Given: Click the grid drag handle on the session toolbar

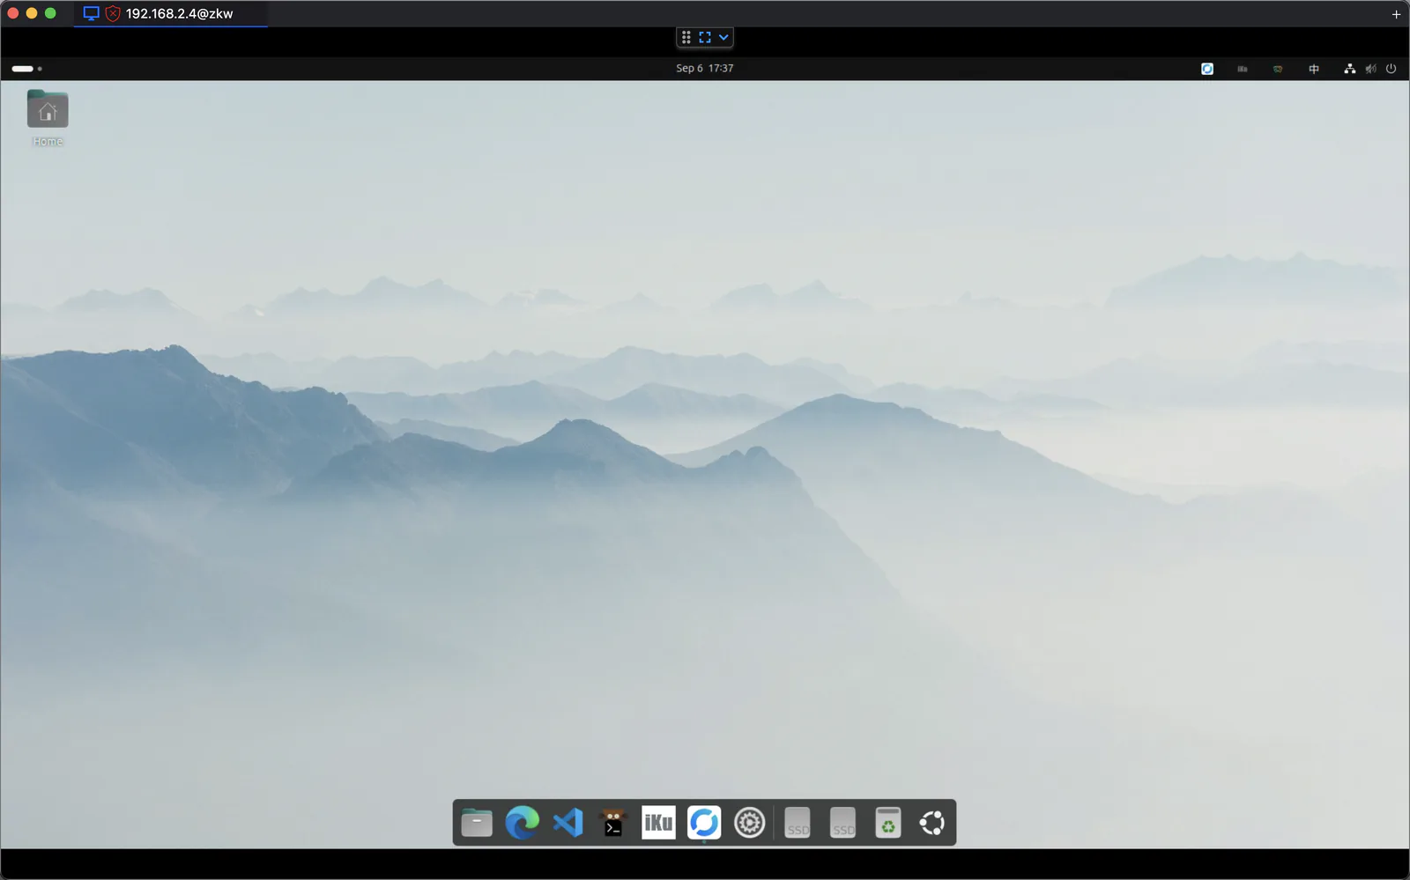Looking at the screenshot, I should click(x=686, y=37).
